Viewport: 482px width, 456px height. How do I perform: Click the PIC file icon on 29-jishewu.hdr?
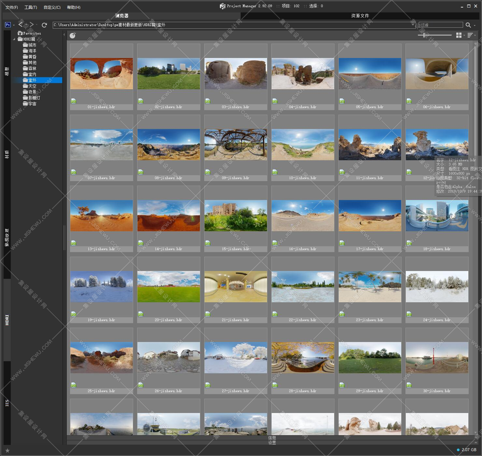(342, 385)
